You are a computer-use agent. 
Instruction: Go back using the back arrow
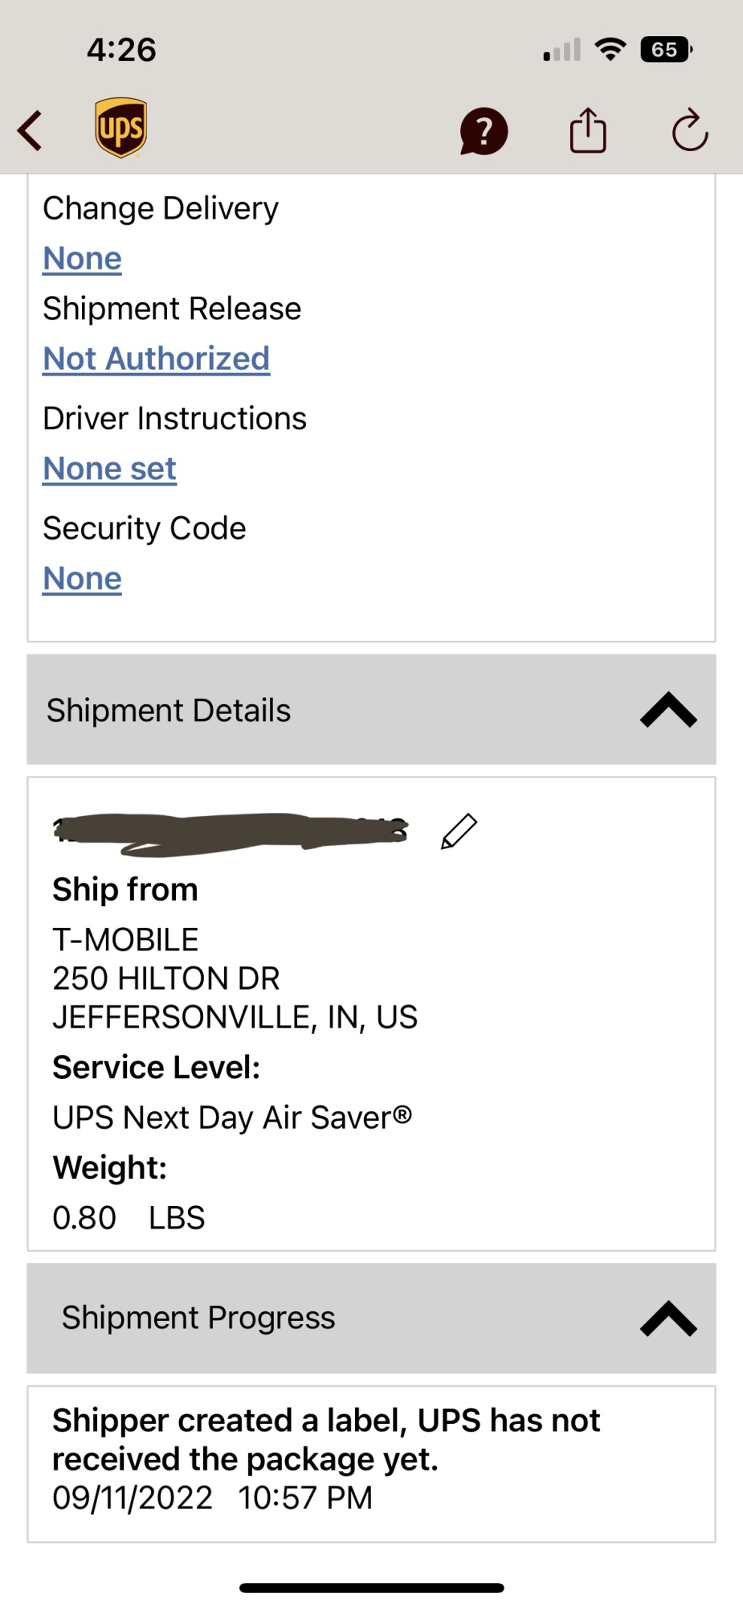coord(31,130)
